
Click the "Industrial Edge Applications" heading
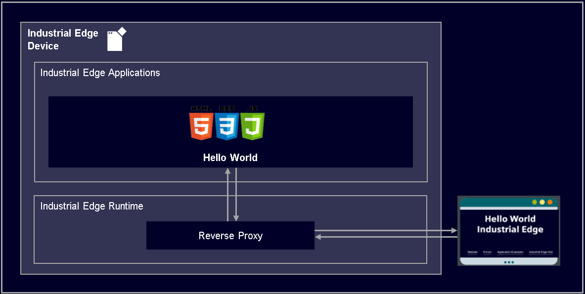click(100, 73)
